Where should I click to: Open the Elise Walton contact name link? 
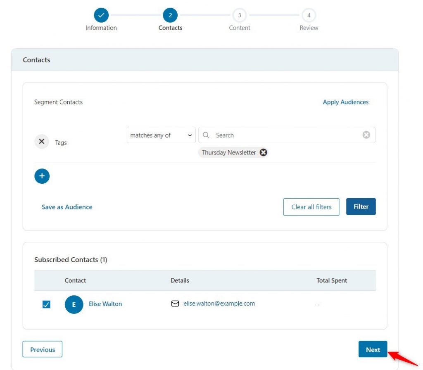(105, 304)
